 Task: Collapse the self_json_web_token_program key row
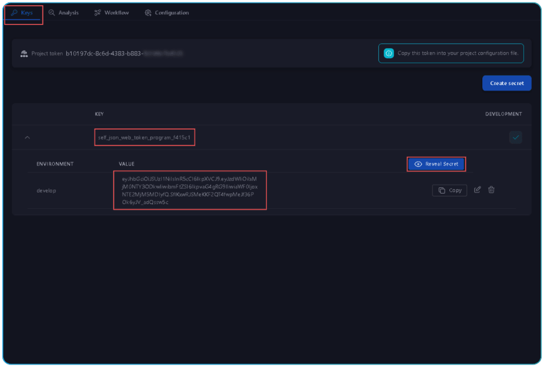pos(28,138)
